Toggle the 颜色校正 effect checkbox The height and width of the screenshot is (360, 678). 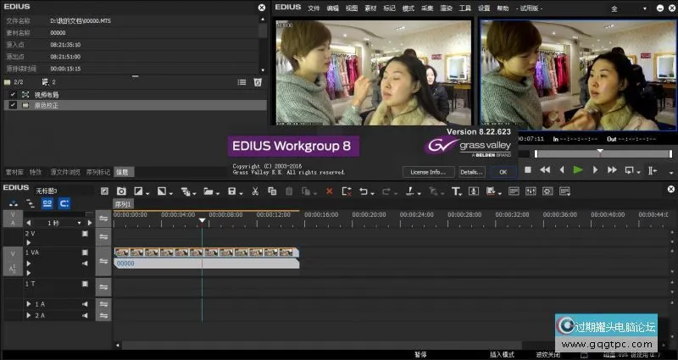[13, 105]
